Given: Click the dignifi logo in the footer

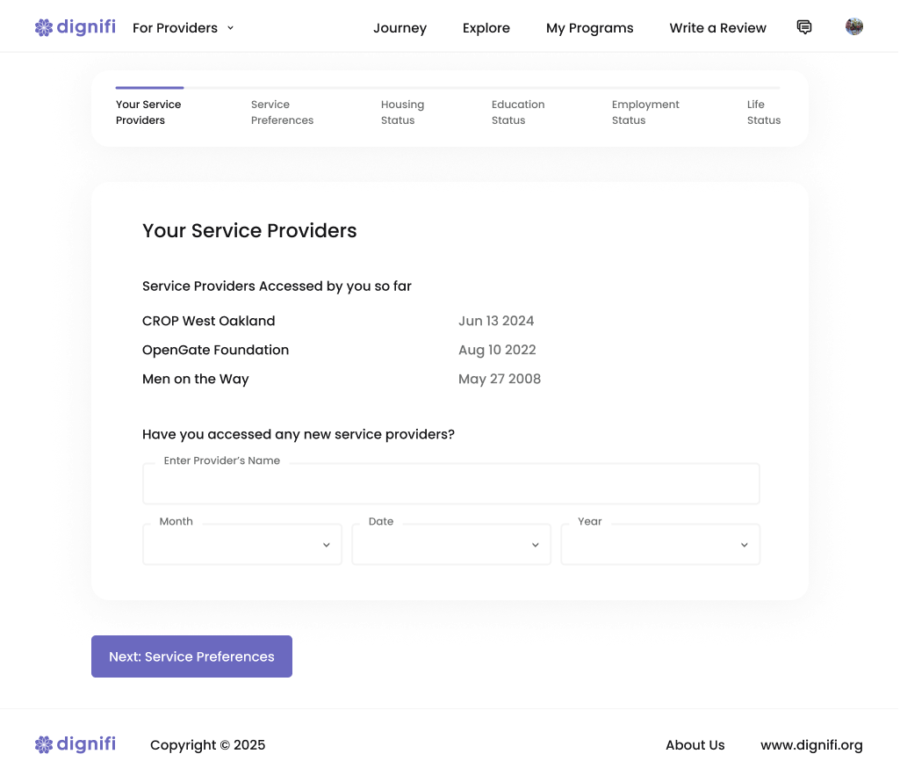Looking at the screenshot, I should point(76,744).
